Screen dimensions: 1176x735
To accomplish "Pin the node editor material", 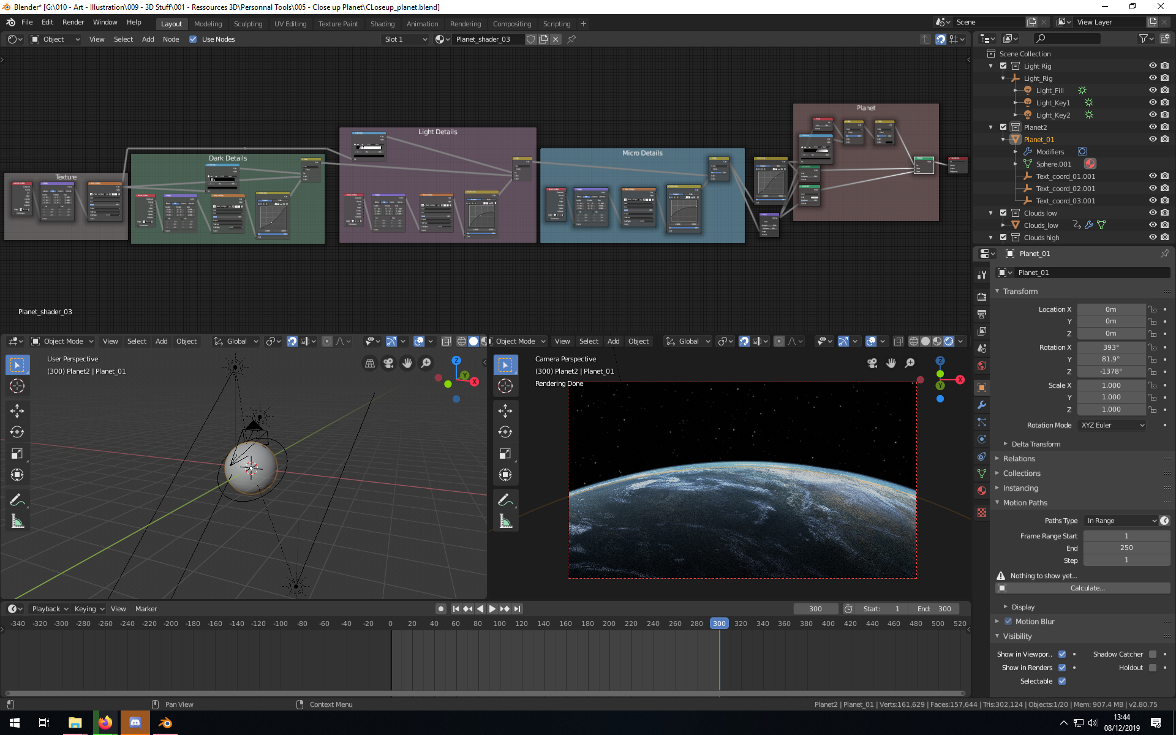I will pyautogui.click(x=571, y=39).
